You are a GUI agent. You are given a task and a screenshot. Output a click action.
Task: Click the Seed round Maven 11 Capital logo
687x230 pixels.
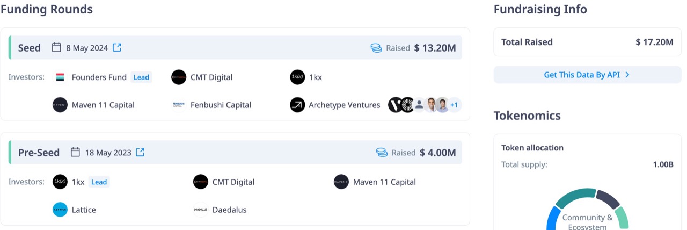click(x=60, y=105)
